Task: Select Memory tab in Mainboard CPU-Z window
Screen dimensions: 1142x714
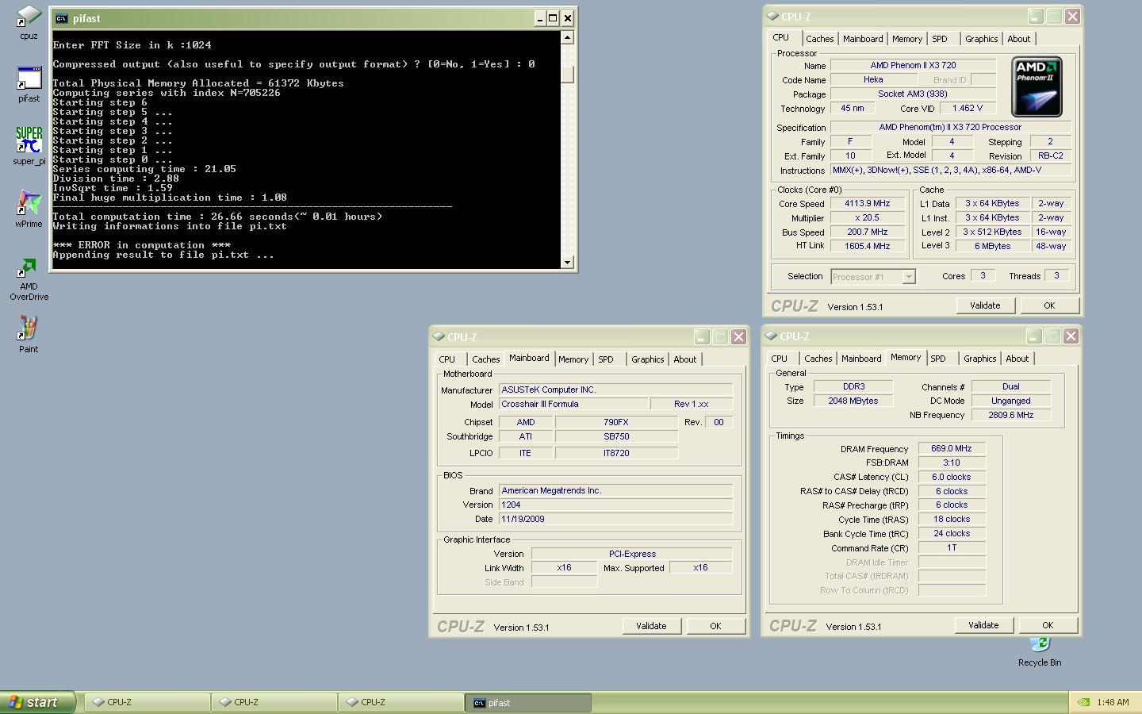Action: click(x=573, y=359)
